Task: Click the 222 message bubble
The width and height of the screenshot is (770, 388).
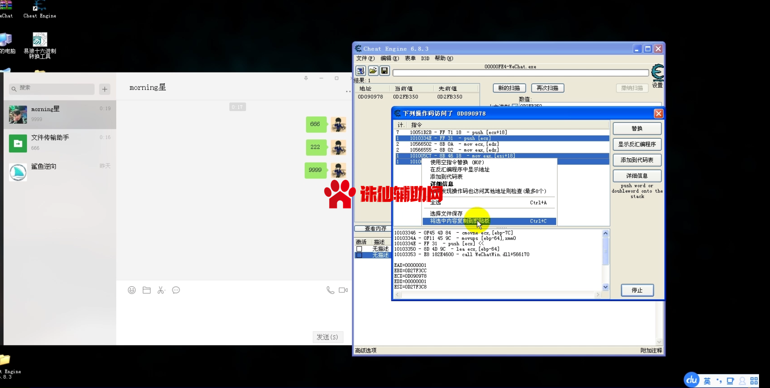Action: click(x=316, y=147)
